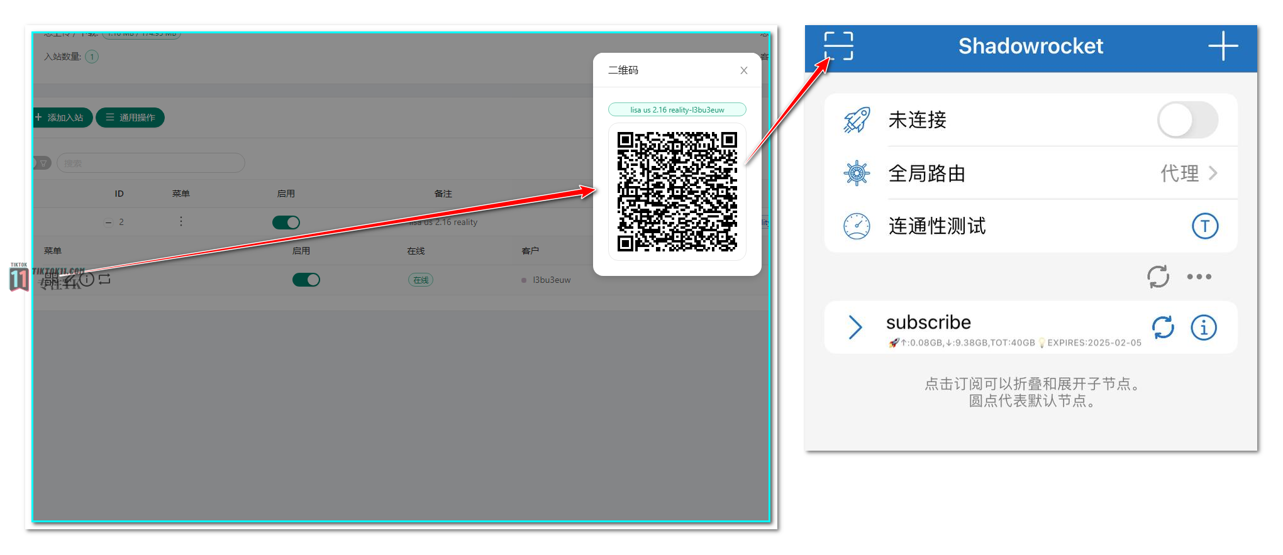This screenshot has height=555, width=1283.
Task: Click the lisa us 2.16 reality-l3bu3euw tag
Action: (x=677, y=109)
